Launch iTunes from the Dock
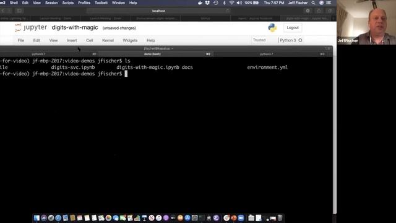This screenshot has height=223, width=396. (159, 218)
